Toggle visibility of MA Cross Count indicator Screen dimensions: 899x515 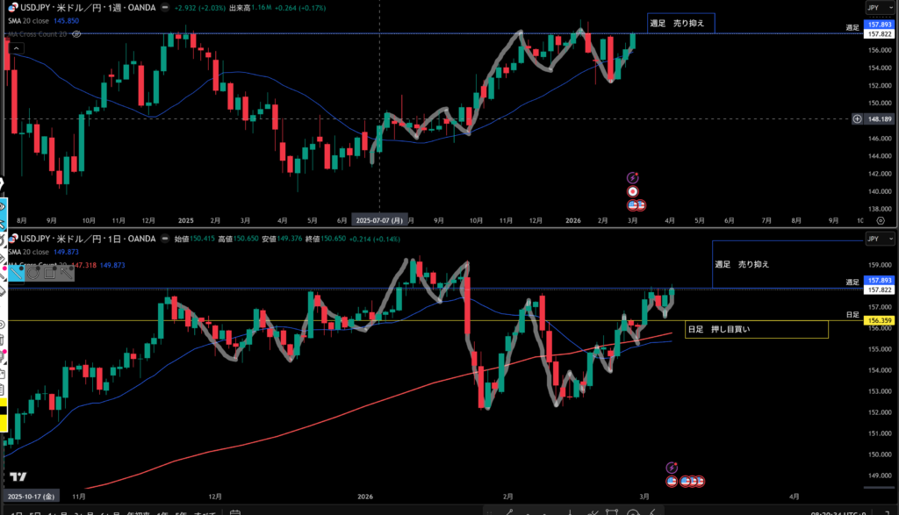[77, 34]
